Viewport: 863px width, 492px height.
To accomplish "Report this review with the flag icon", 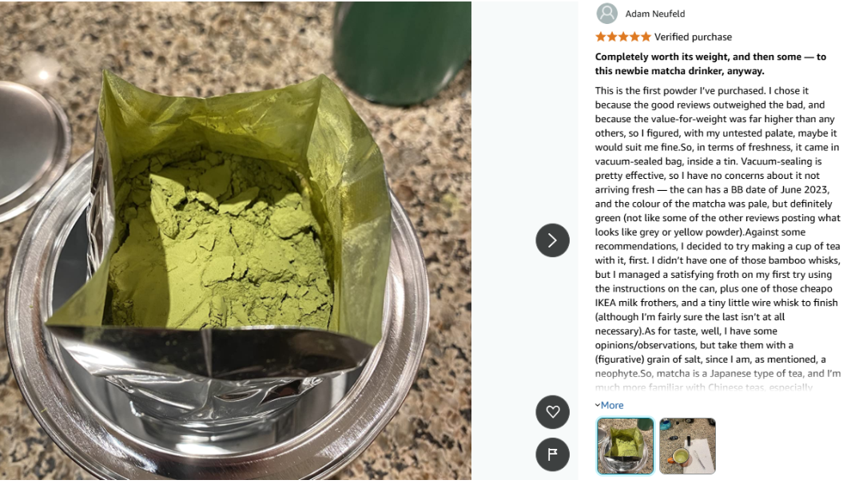I will point(552,454).
